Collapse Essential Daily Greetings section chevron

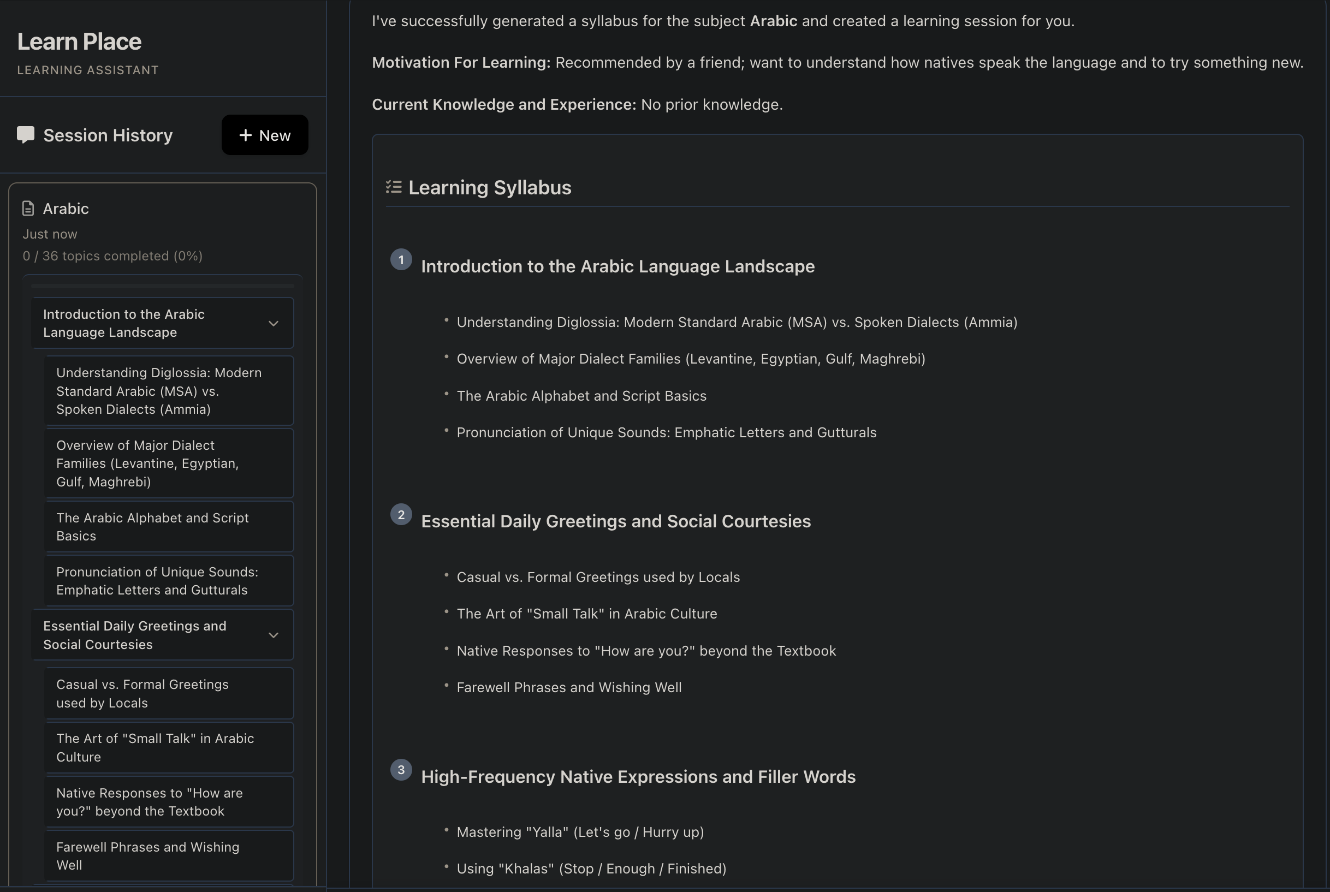coord(273,635)
